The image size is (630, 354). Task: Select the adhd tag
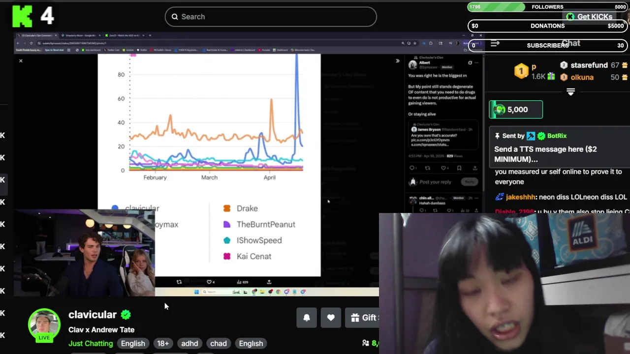[189, 343]
